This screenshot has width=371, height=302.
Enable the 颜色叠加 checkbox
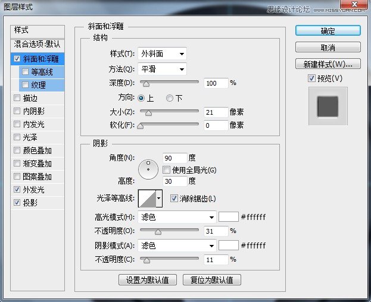click(17, 150)
